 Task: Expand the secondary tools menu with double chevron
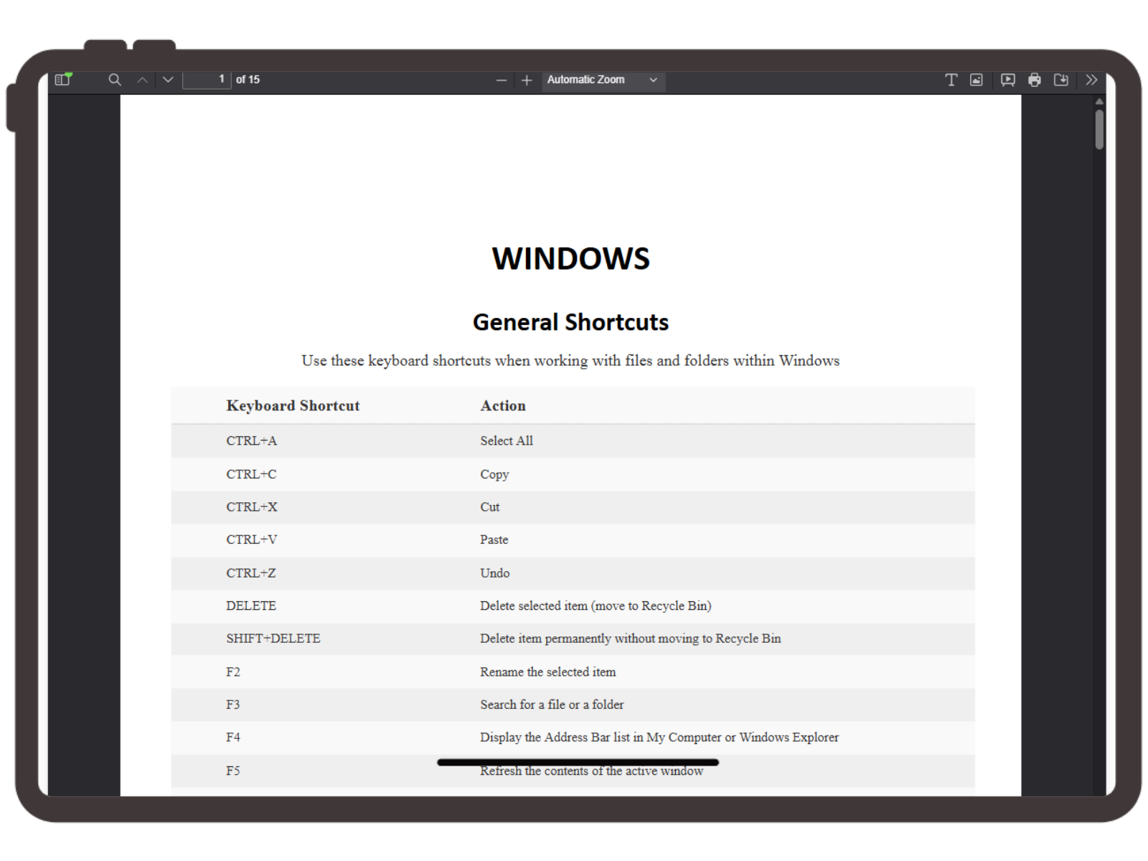pyautogui.click(x=1091, y=80)
